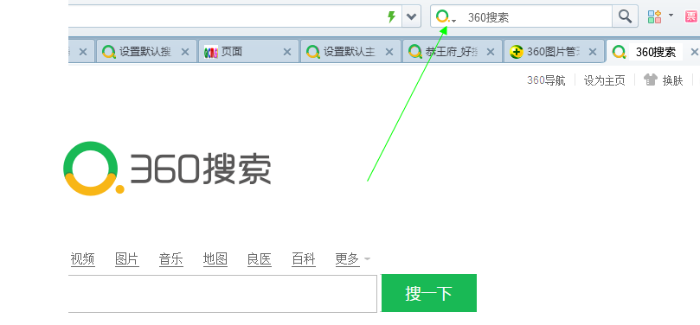Expand the 更多 categories dropdown
The image size is (700, 325).
click(x=353, y=259)
